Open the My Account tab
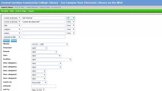The width and height of the screenshot is (162, 91). click(x=56, y=7)
